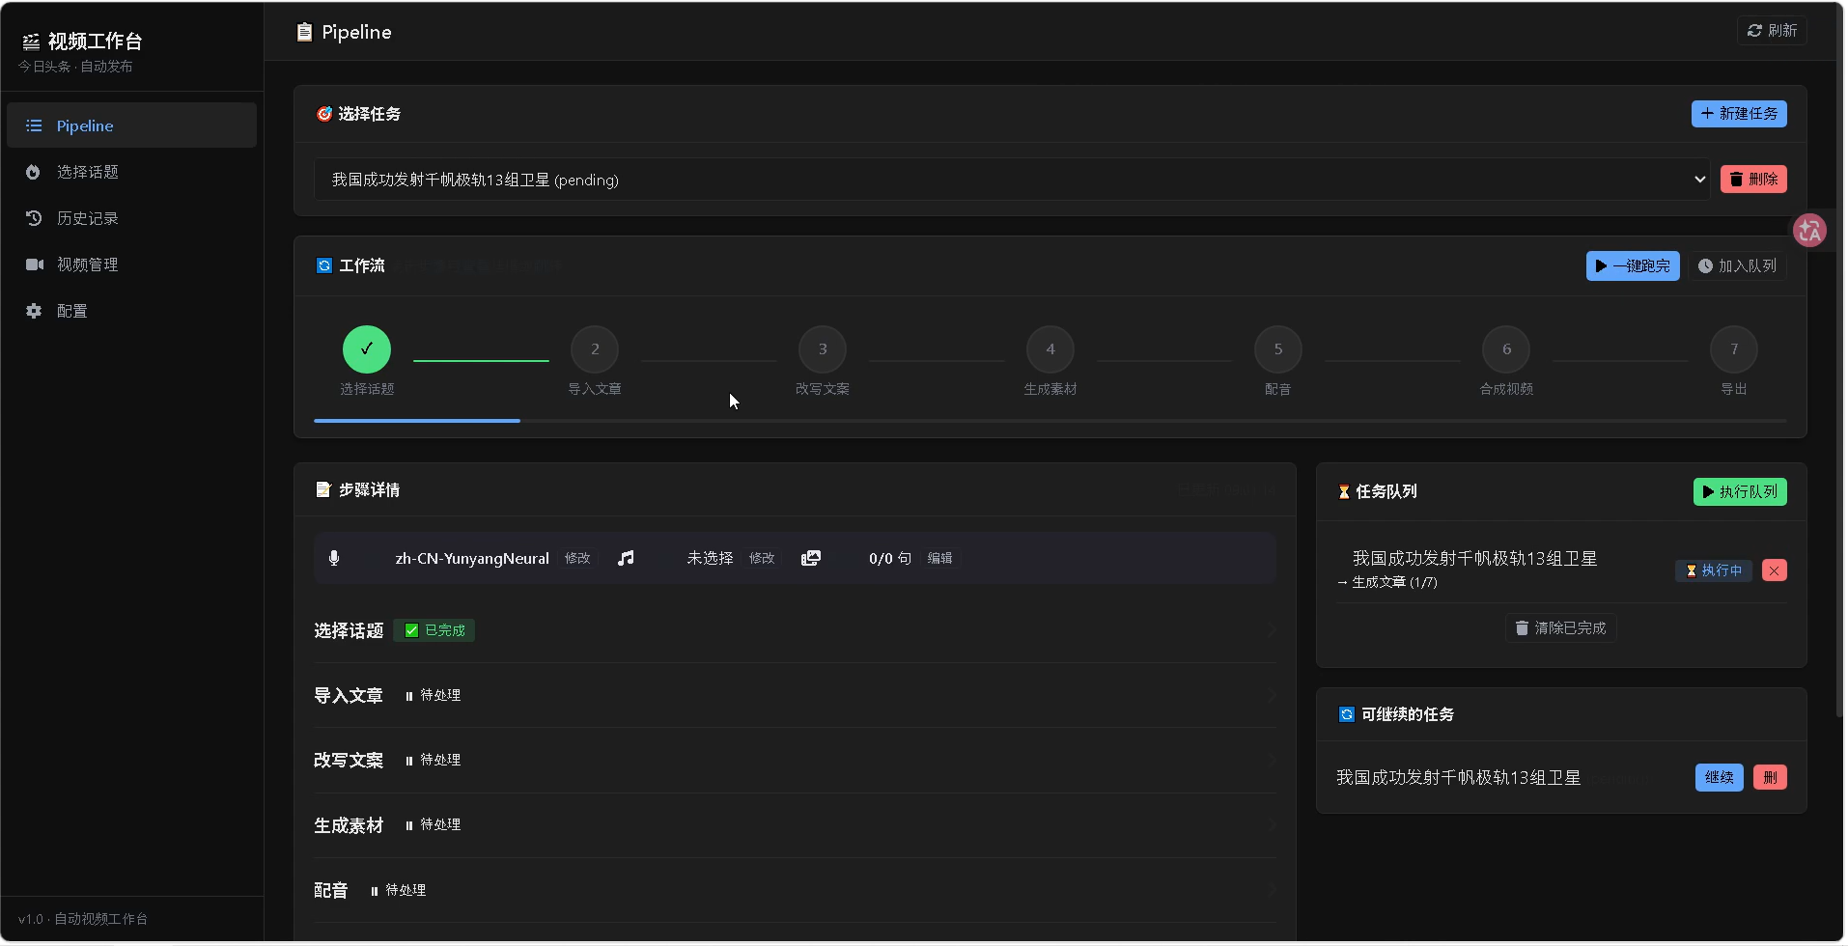The image size is (1848, 946).
Task: Click the workflow progress bar
Action: (1050, 421)
